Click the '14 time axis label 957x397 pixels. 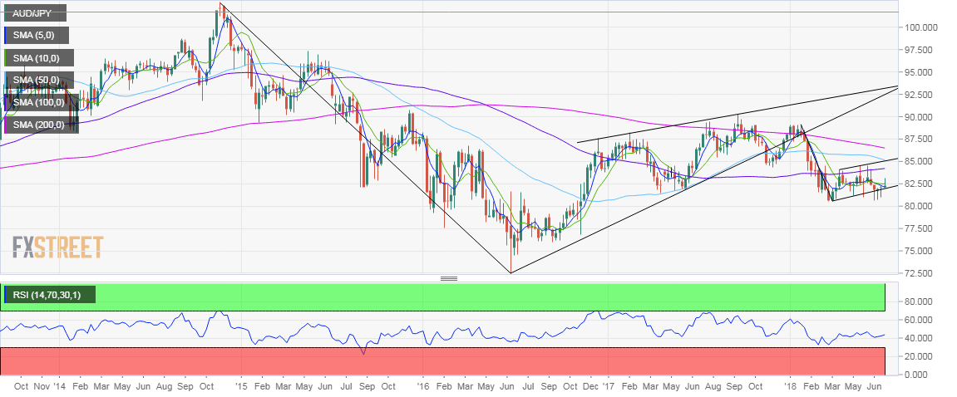pos(59,387)
